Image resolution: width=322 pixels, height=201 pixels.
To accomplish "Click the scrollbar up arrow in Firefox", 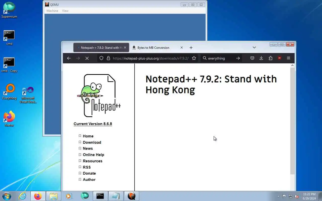I will 292,65.
